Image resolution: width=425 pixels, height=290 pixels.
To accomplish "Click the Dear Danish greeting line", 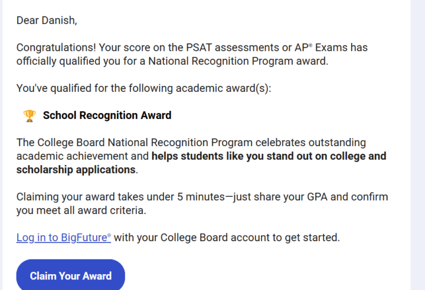I will coord(47,21).
